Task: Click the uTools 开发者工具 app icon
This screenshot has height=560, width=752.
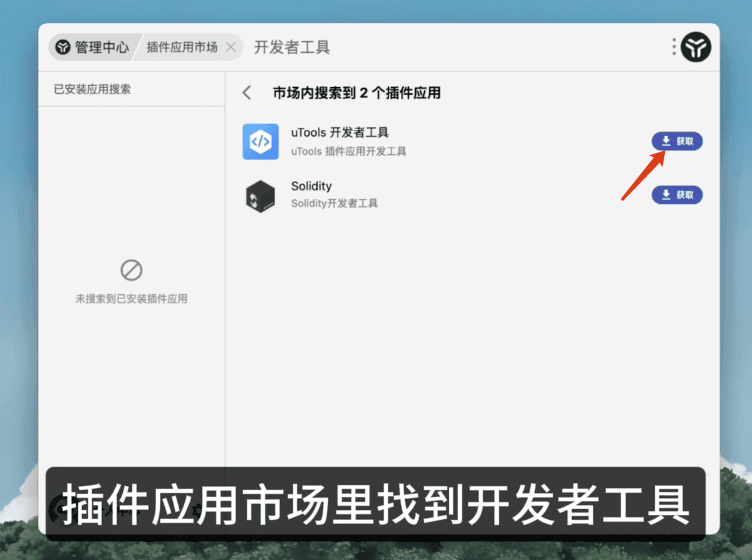Action: [260, 142]
